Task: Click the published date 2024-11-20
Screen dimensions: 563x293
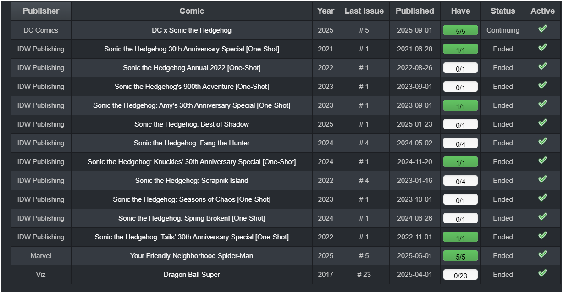Action: (414, 162)
